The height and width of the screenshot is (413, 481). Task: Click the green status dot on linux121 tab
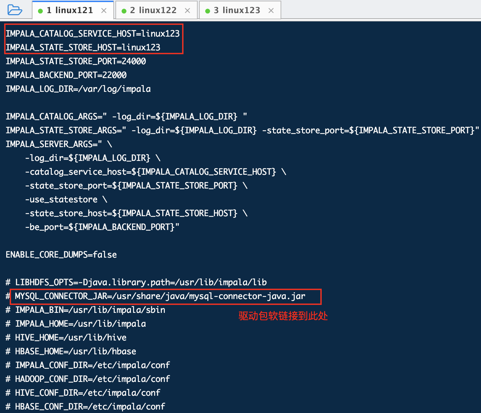40,11
